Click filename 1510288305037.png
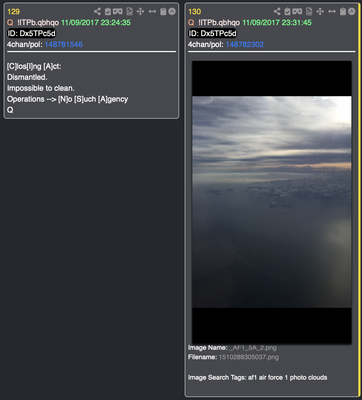 coord(249,357)
